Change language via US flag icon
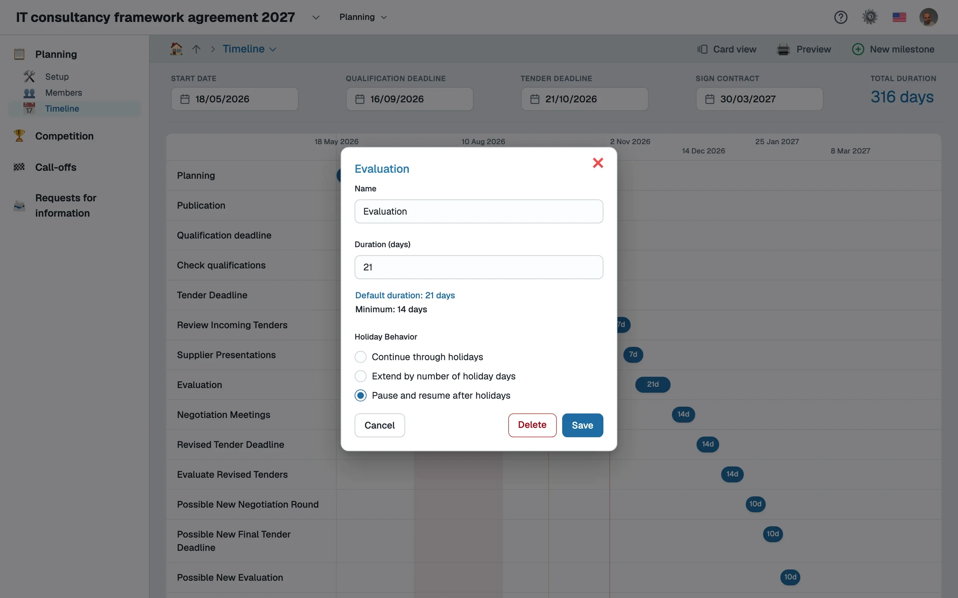Screen dimensions: 958x598 899,17
